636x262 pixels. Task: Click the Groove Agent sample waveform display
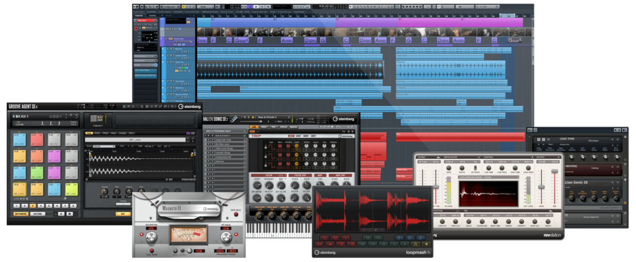(x=140, y=165)
